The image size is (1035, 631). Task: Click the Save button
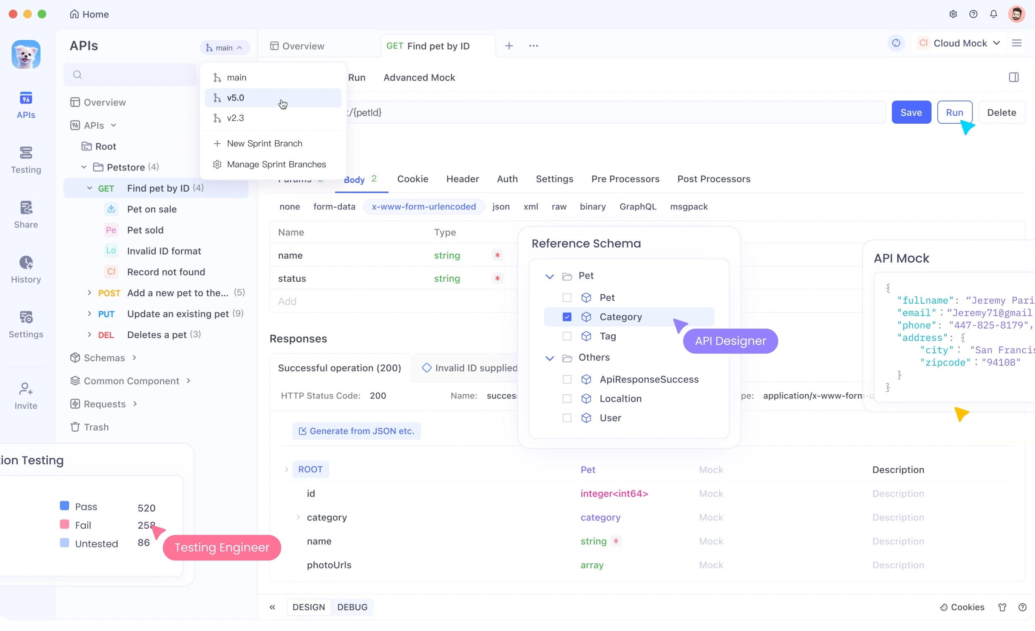(x=912, y=112)
